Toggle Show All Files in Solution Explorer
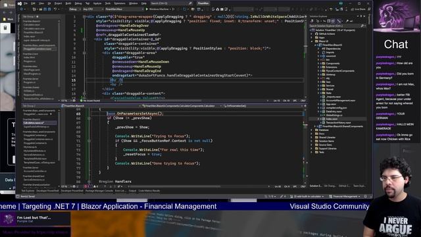This screenshot has width=421, height=237. (333, 21)
